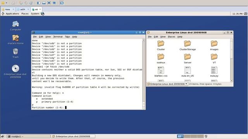Open the Help menu in file browser
248x139 pixels.
point(180,37)
